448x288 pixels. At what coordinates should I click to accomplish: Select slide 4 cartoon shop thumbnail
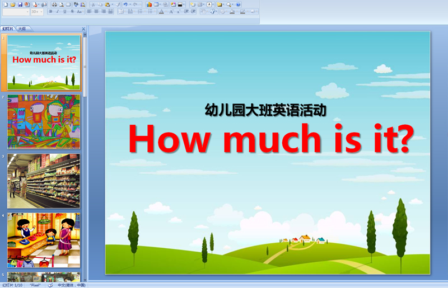(44, 240)
